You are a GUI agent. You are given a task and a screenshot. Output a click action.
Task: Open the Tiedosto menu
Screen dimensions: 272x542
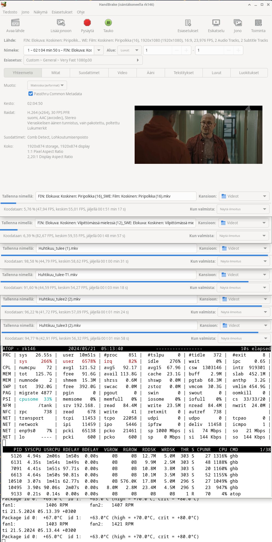click(x=10, y=12)
